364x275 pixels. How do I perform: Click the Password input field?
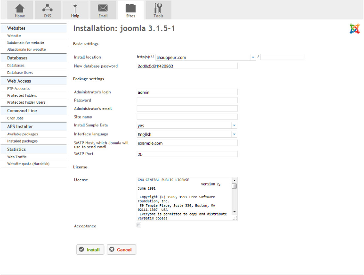[187, 100]
